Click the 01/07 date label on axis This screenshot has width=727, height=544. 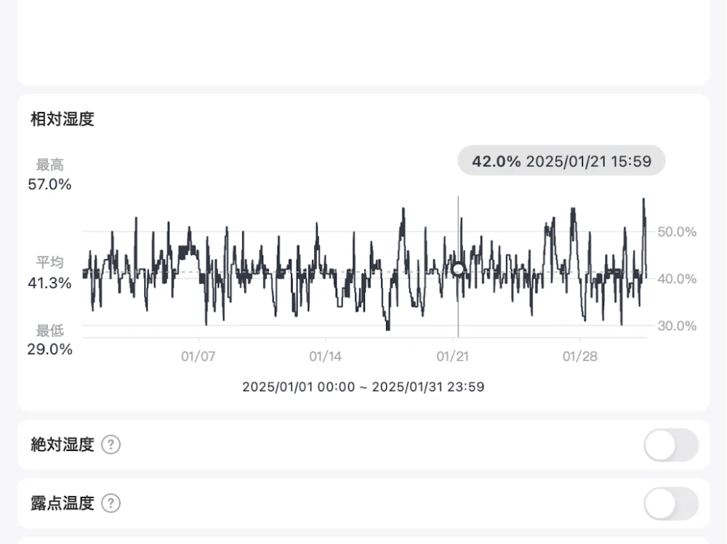tap(198, 357)
